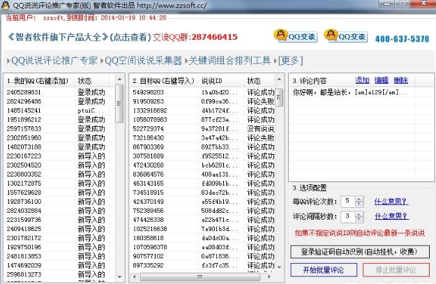Open the QQ说说评论推广专家 menu link
The image size is (436, 284).
[53, 61]
